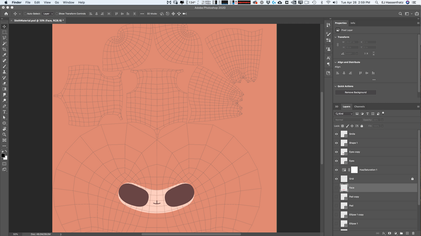The width and height of the screenshot is (421, 236).
Task: Select the Gradient tool
Action: click(x=4, y=89)
